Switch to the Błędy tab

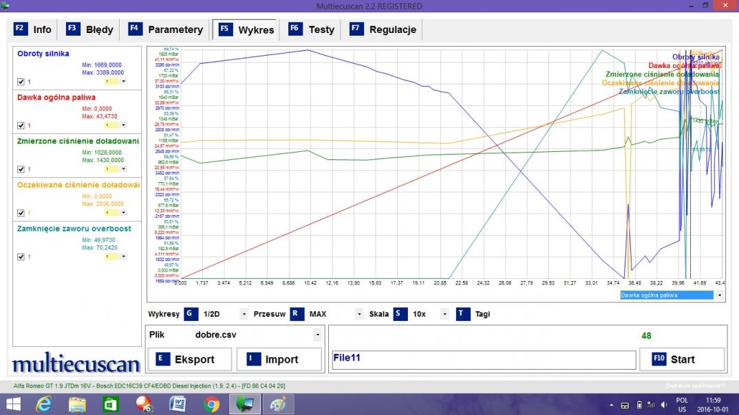coord(91,30)
